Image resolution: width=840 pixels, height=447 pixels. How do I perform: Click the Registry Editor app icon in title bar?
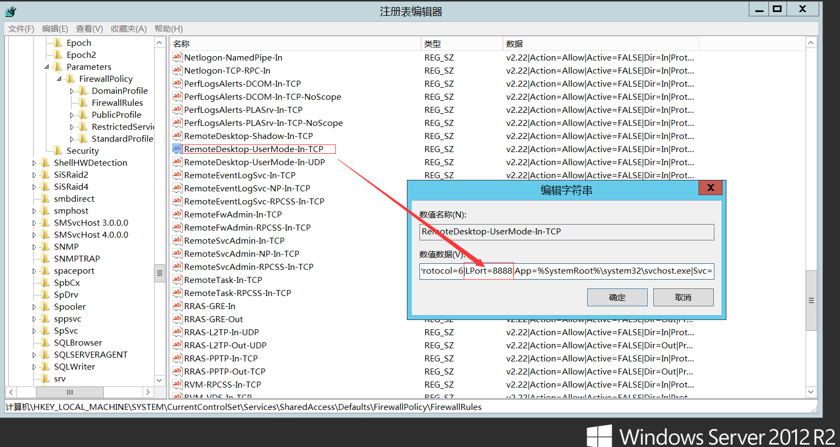coord(11,11)
